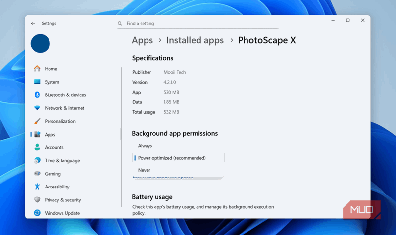The image size is (396, 235).
Task: Click the Time & language globe icon
Action: click(37, 161)
